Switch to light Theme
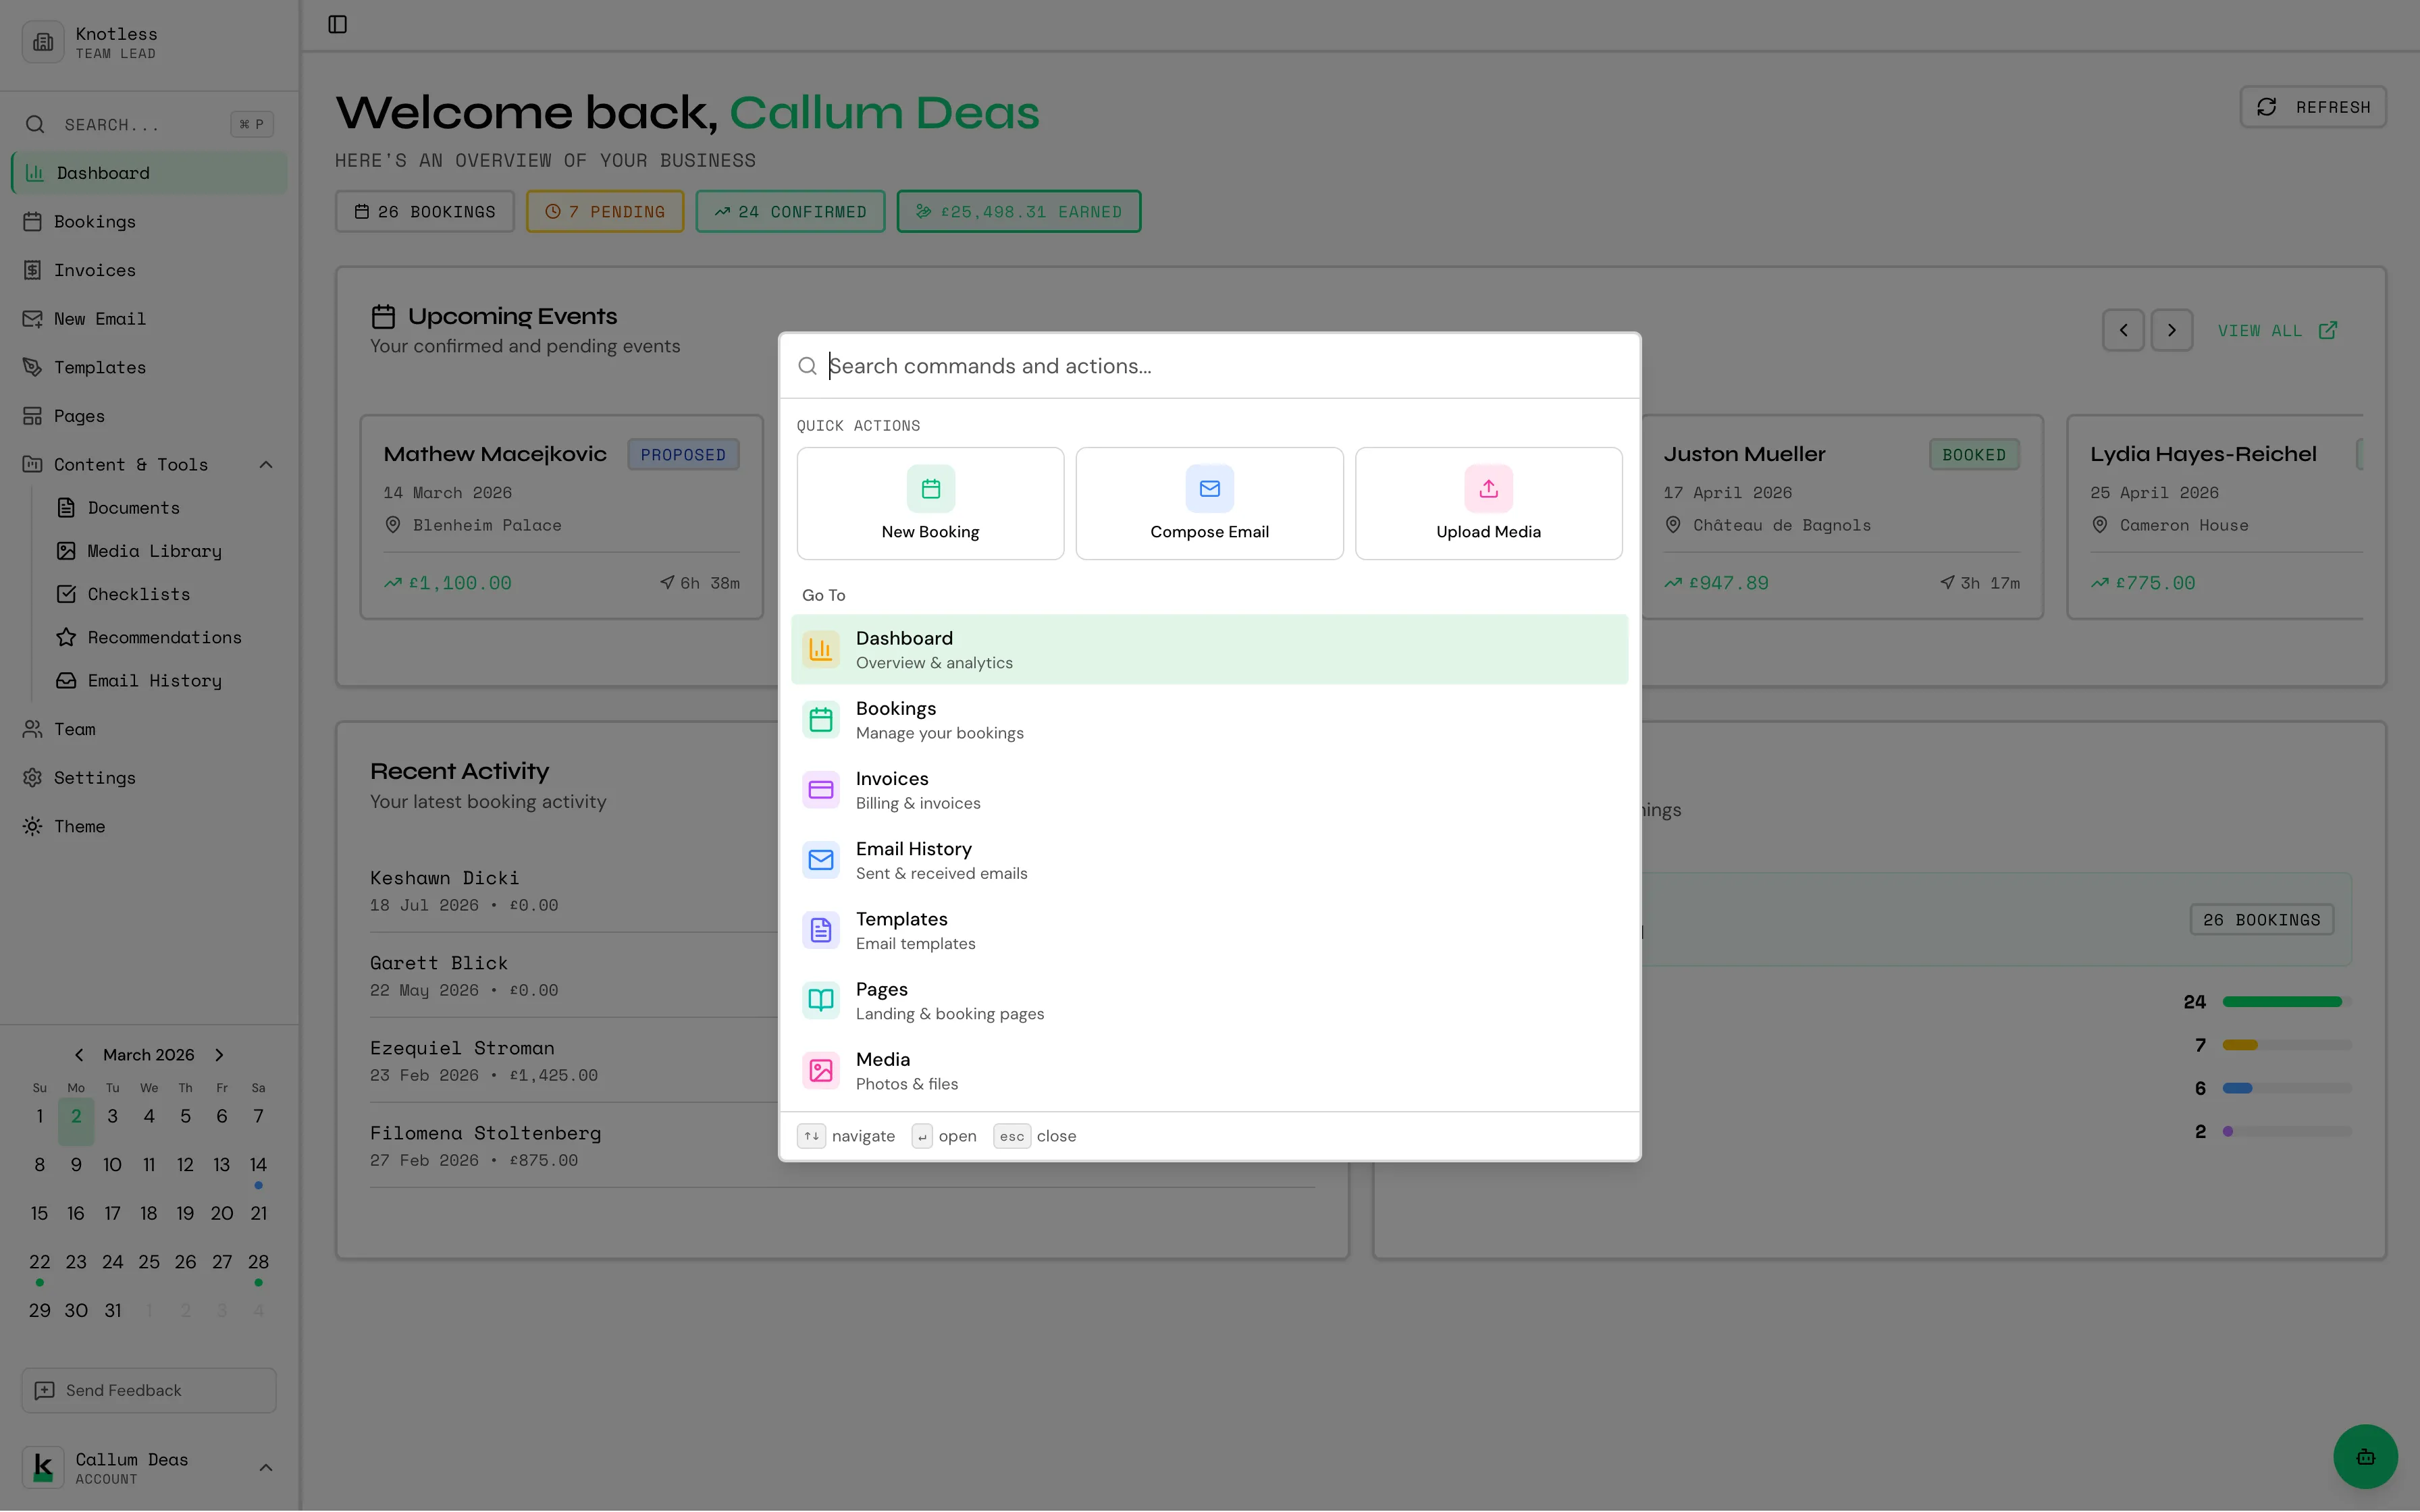2420x1512 pixels. (x=79, y=826)
